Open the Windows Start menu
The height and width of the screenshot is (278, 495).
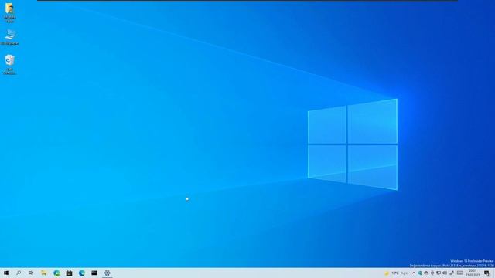(6, 273)
